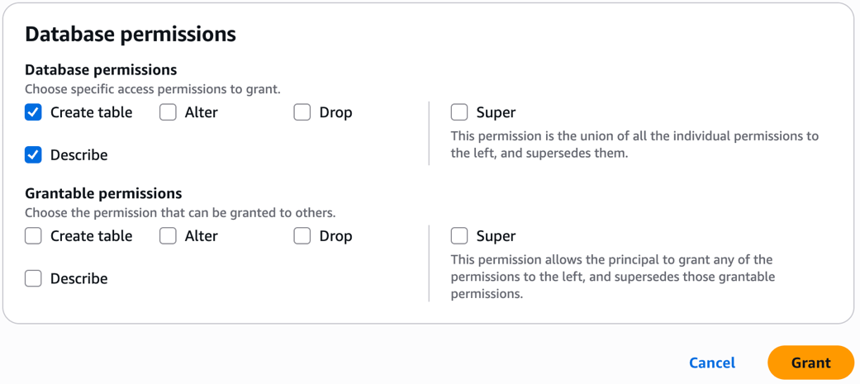The image size is (860, 384).
Task: Click the orange Grant button
Action: click(x=810, y=363)
